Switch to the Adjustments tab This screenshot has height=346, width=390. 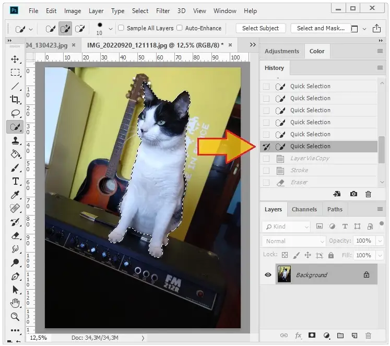(x=282, y=51)
